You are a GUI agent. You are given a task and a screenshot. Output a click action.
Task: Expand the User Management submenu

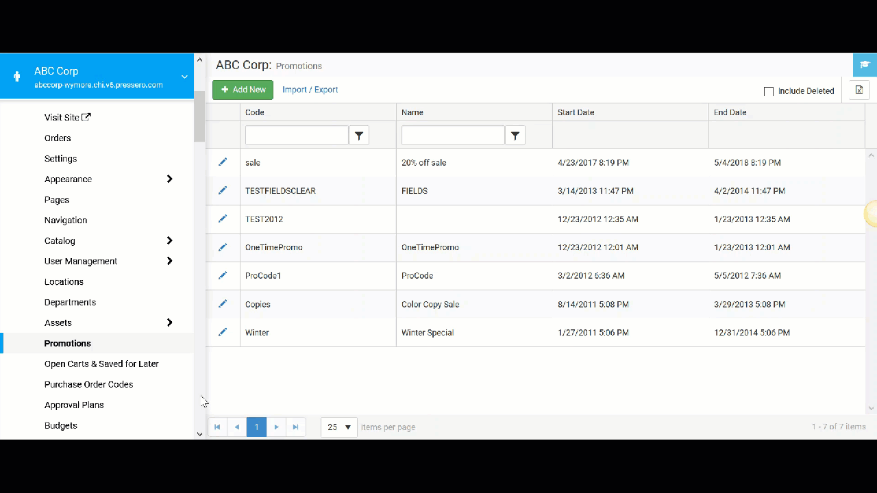pos(169,261)
